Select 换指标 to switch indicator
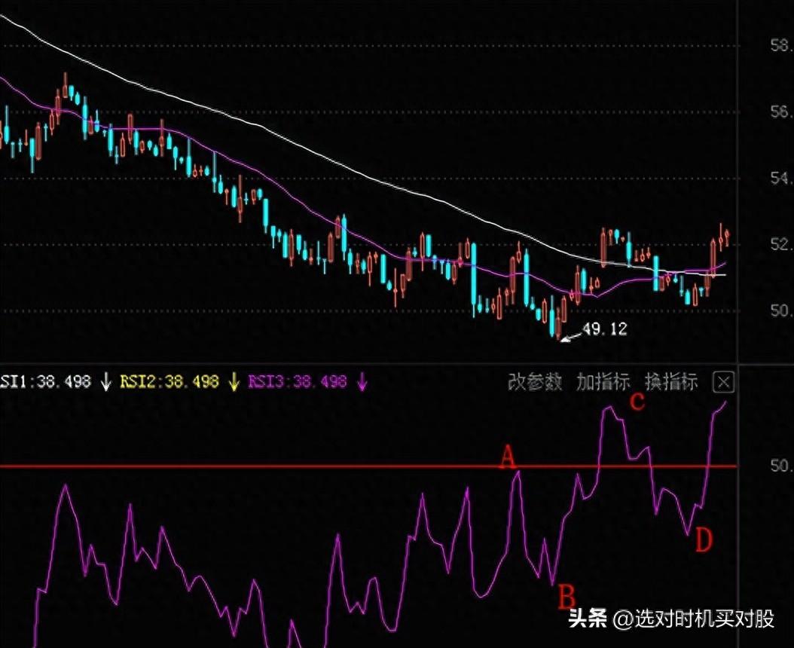Screen dimensions: 794x648 point(671,382)
